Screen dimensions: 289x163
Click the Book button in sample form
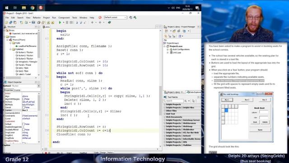[x=255, y=122]
